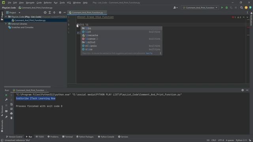Open the Navigate menu

[x=30, y=3]
